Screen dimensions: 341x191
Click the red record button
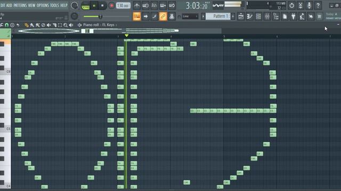pyautogui.click(x=111, y=6)
